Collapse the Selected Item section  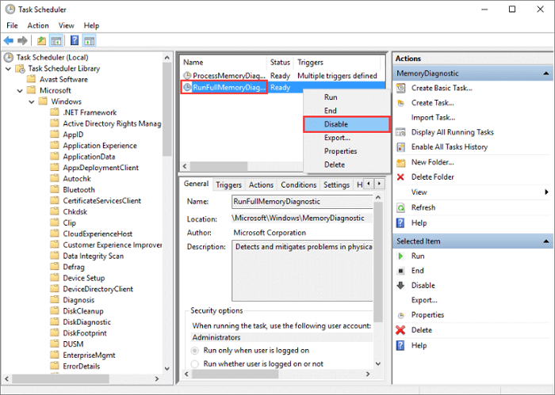546,241
